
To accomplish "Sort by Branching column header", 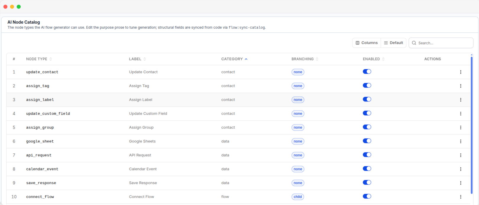I will pyautogui.click(x=305, y=59).
